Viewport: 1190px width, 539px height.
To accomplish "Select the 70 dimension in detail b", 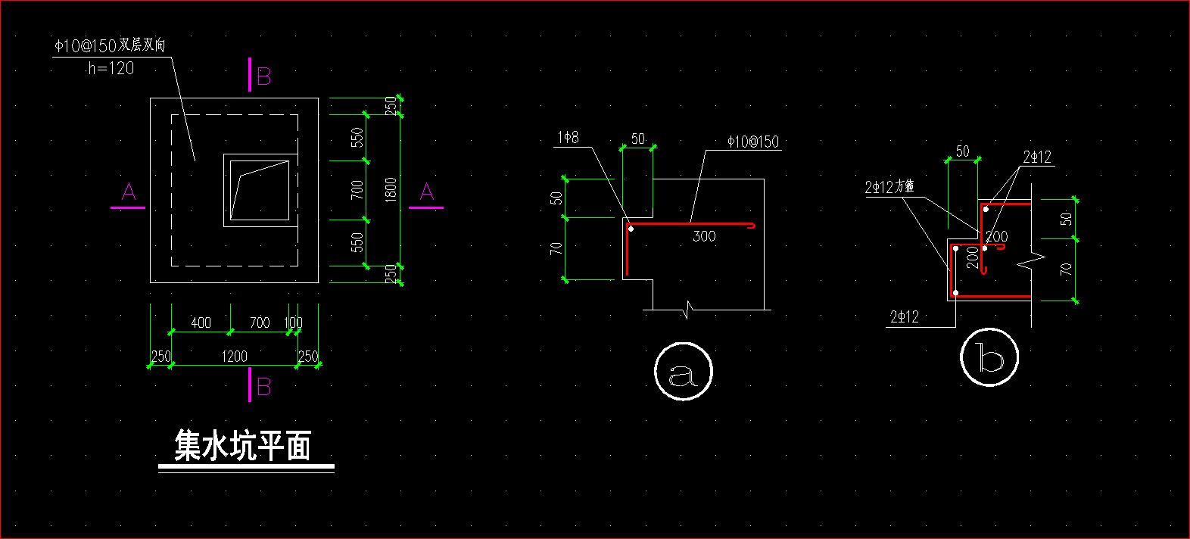I will tap(1067, 269).
